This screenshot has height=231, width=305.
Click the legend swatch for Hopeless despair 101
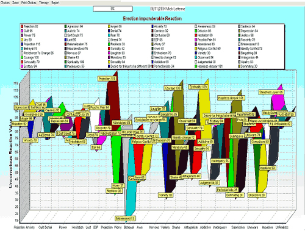click(196, 66)
